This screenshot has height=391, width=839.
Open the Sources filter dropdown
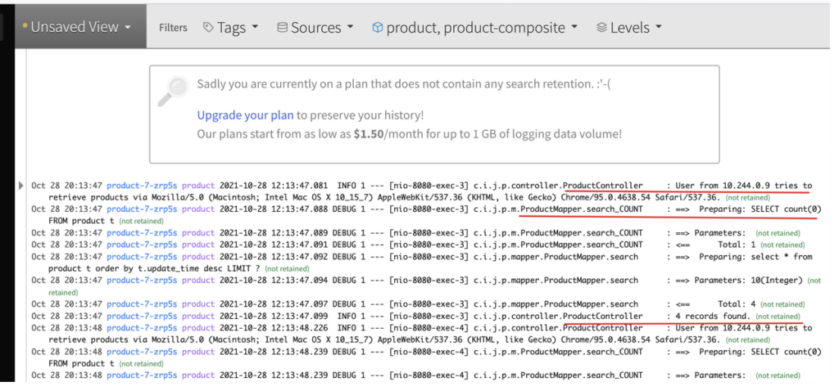315,27
